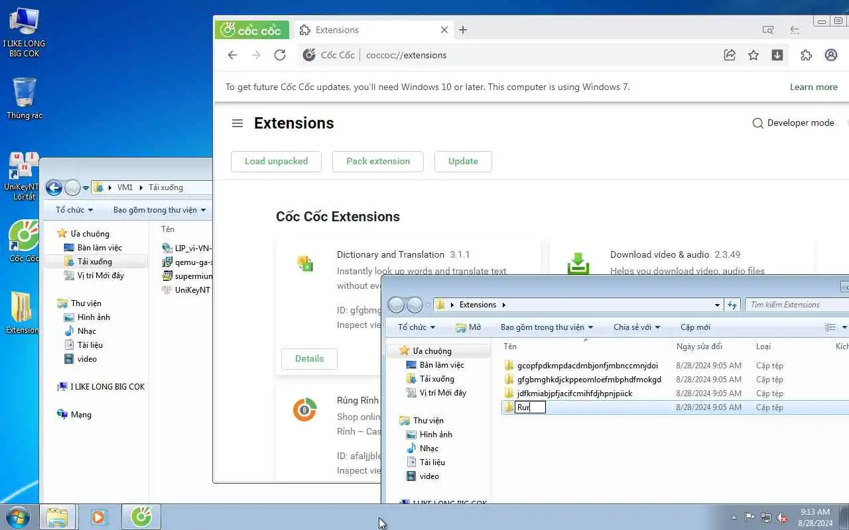
Task: Open the Tổ chức menu in Extensions explorer
Action: (417, 327)
